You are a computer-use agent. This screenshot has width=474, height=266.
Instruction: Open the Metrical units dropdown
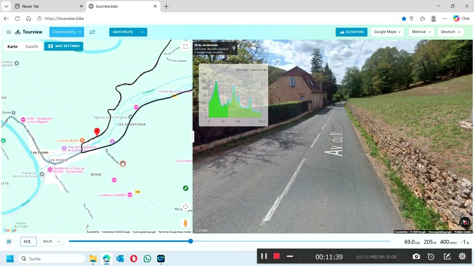pos(421,32)
